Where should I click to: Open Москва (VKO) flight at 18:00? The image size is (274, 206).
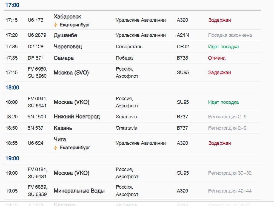132,102
